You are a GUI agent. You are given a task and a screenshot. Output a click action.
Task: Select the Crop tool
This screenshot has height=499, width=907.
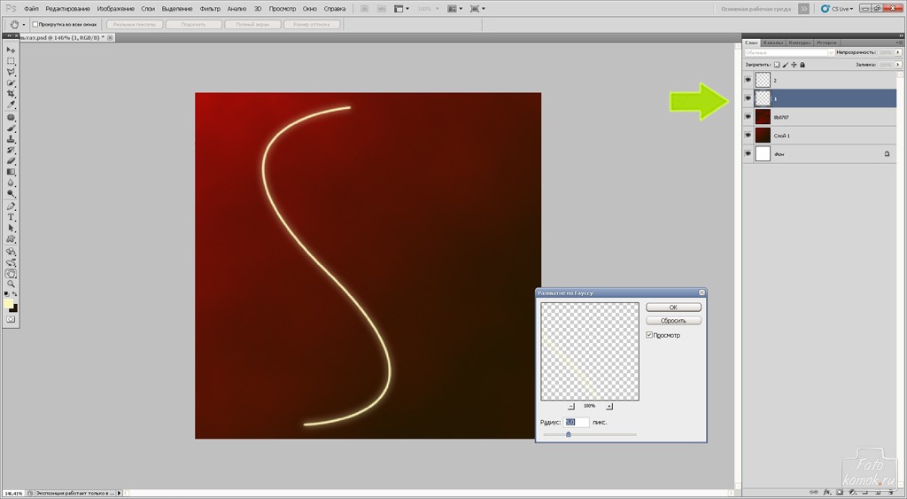12,94
